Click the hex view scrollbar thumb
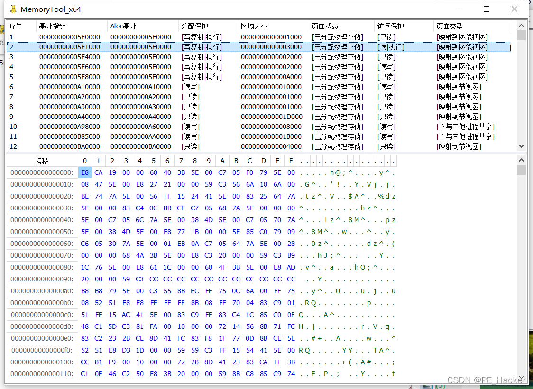The image size is (533, 389). [521, 170]
